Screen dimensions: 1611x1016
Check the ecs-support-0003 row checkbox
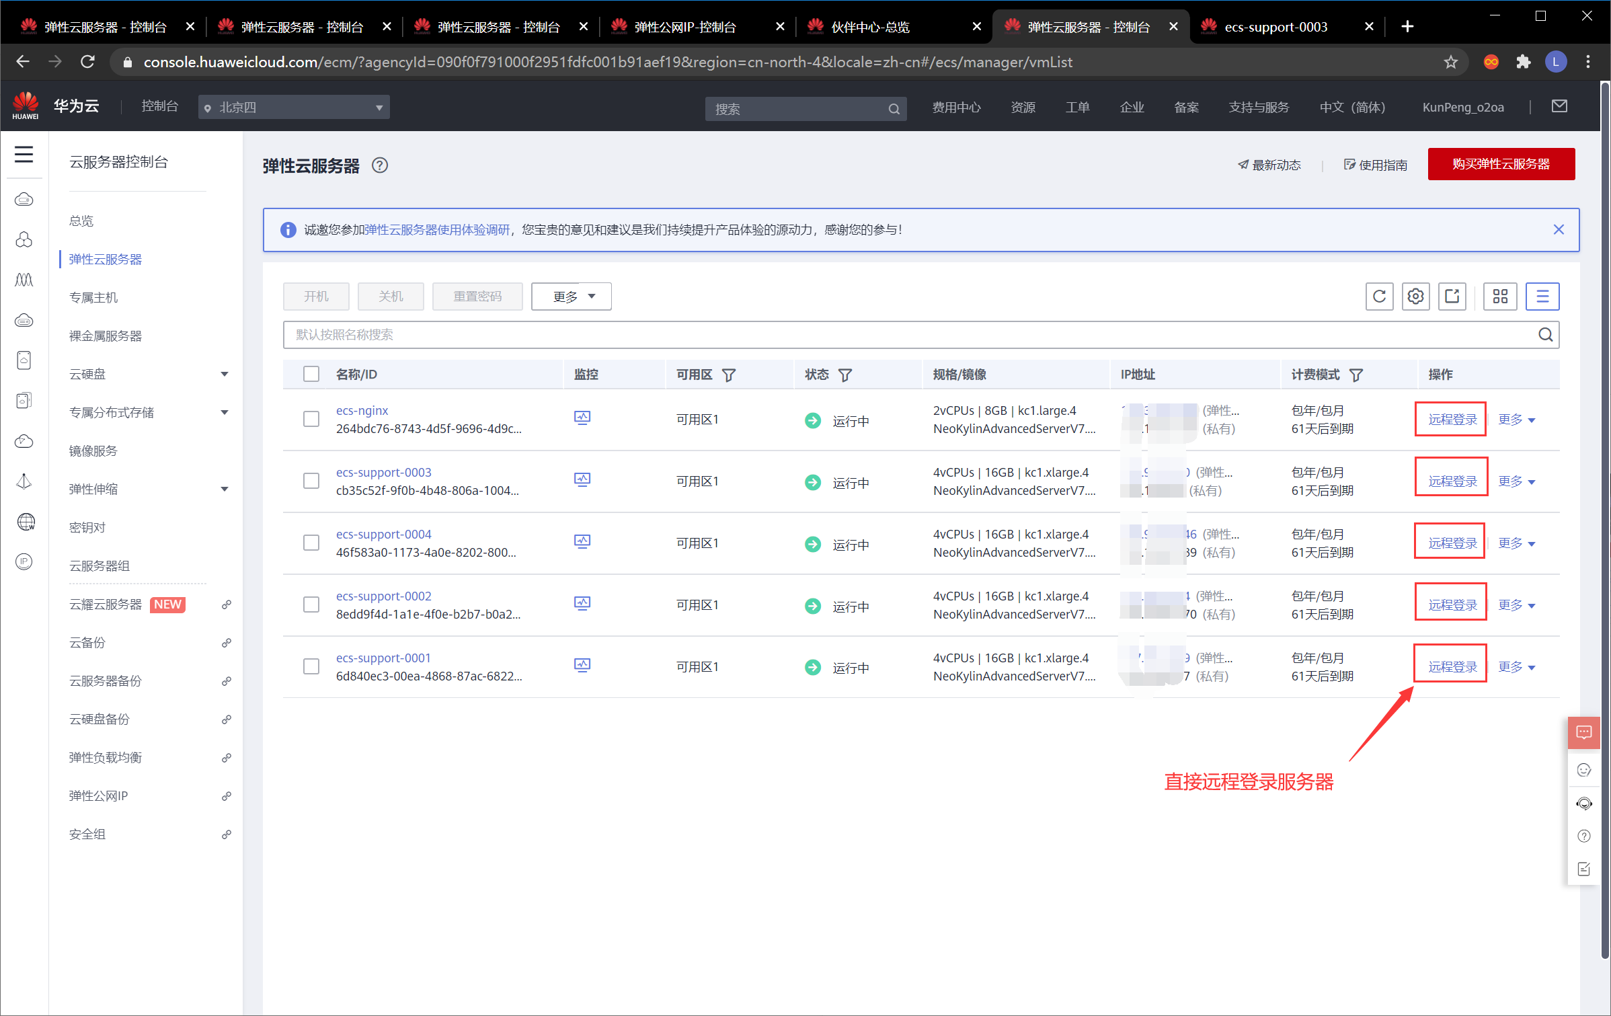[311, 481]
